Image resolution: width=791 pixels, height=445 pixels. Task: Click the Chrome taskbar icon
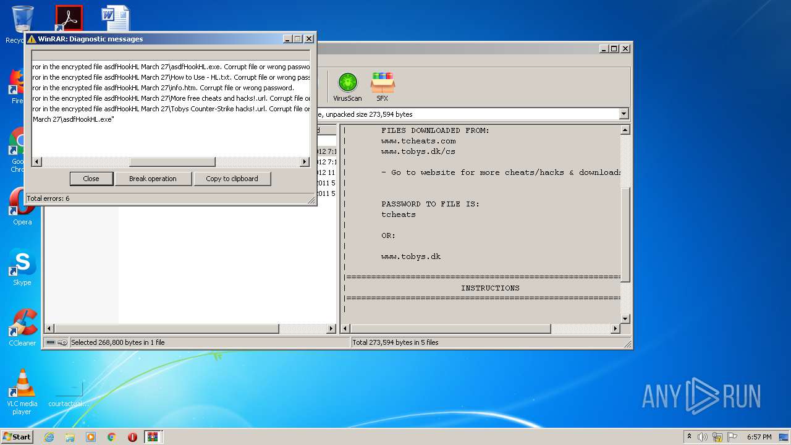[112, 437]
